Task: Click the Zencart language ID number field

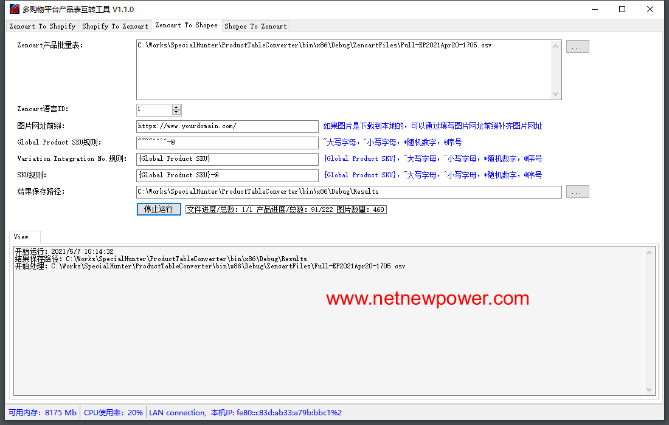Action: (x=154, y=110)
